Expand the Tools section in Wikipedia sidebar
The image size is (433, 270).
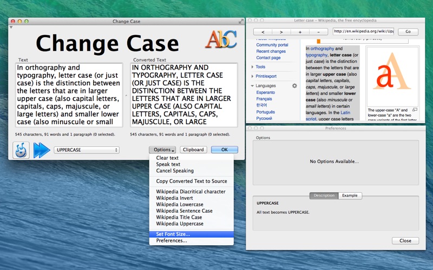coord(252,67)
